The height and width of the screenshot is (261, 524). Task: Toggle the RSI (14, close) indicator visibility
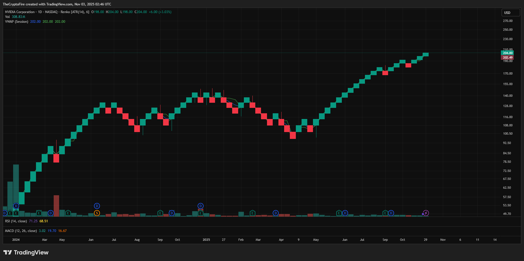[17, 221]
